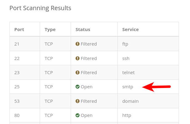Select the ssh service cell

tap(126, 58)
